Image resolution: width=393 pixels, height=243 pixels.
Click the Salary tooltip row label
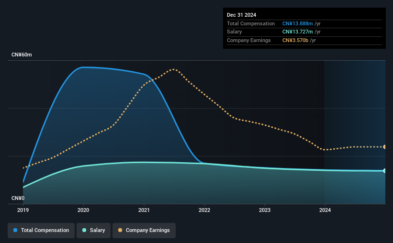coord(235,32)
